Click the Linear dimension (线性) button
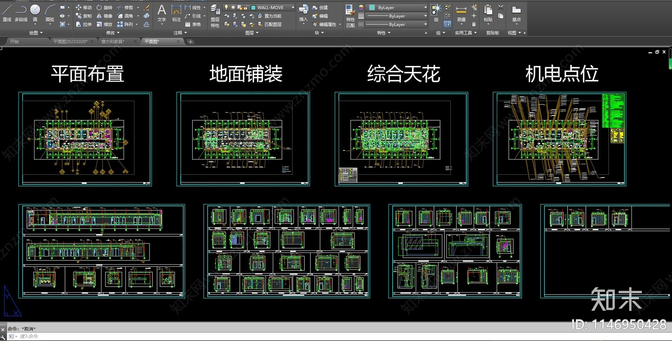Screen dimensions: 672x341 193,8
